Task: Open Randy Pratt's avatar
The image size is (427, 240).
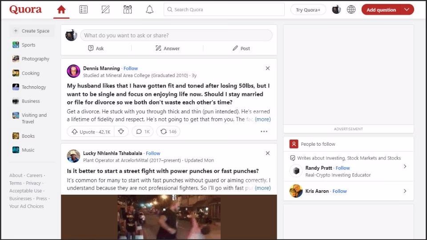Action: (296, 171)
